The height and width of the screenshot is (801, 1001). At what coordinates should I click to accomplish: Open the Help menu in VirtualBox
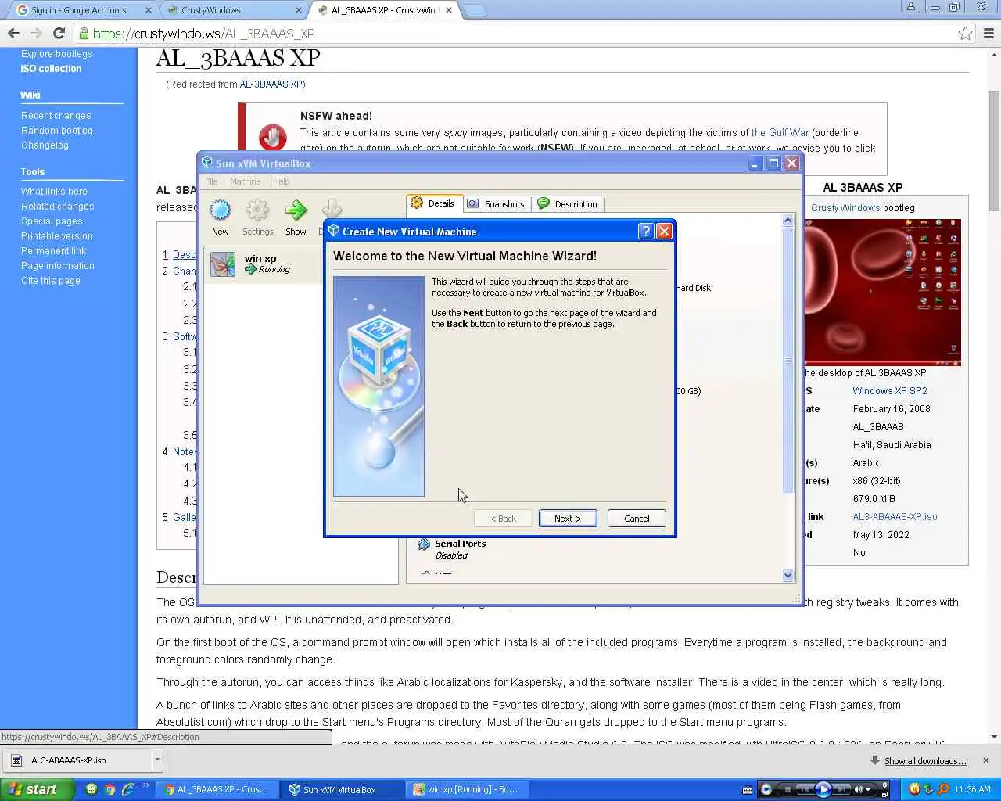tap(281, 181)
